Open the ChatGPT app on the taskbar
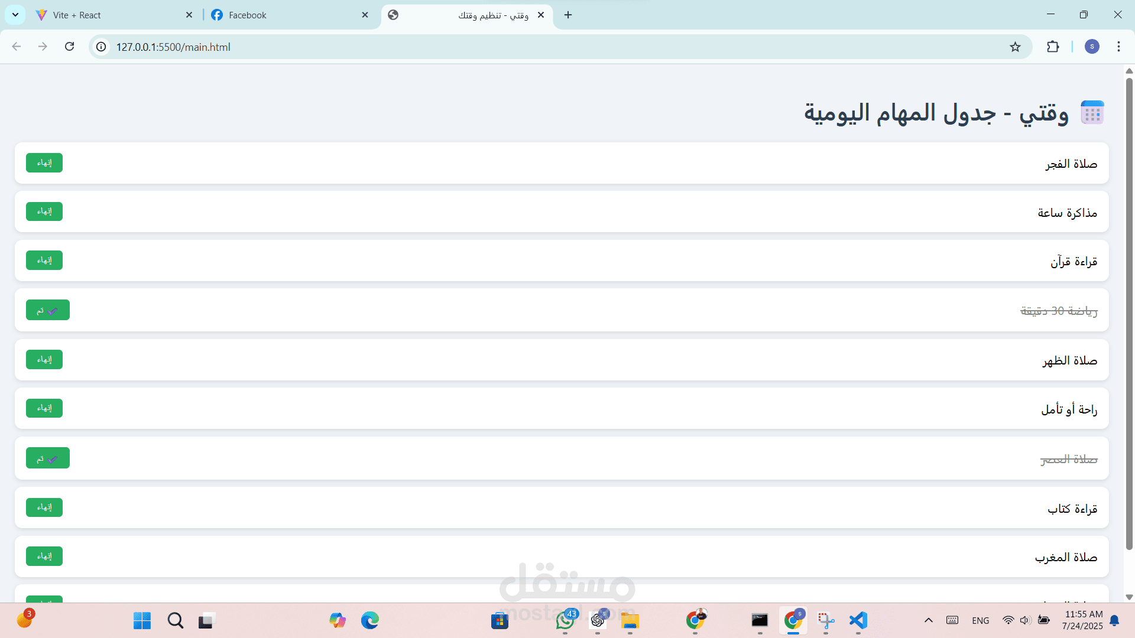The width and height of the screenshot is (1135, 638). [598, 620]
